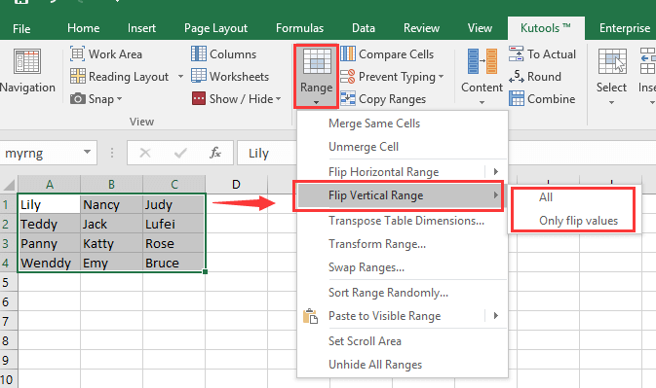Select row 5 header

pyautogui.click(x=9, y=282)
